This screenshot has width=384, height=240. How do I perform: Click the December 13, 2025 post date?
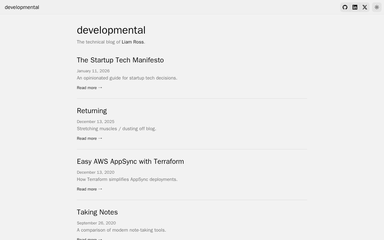[95, 121]
